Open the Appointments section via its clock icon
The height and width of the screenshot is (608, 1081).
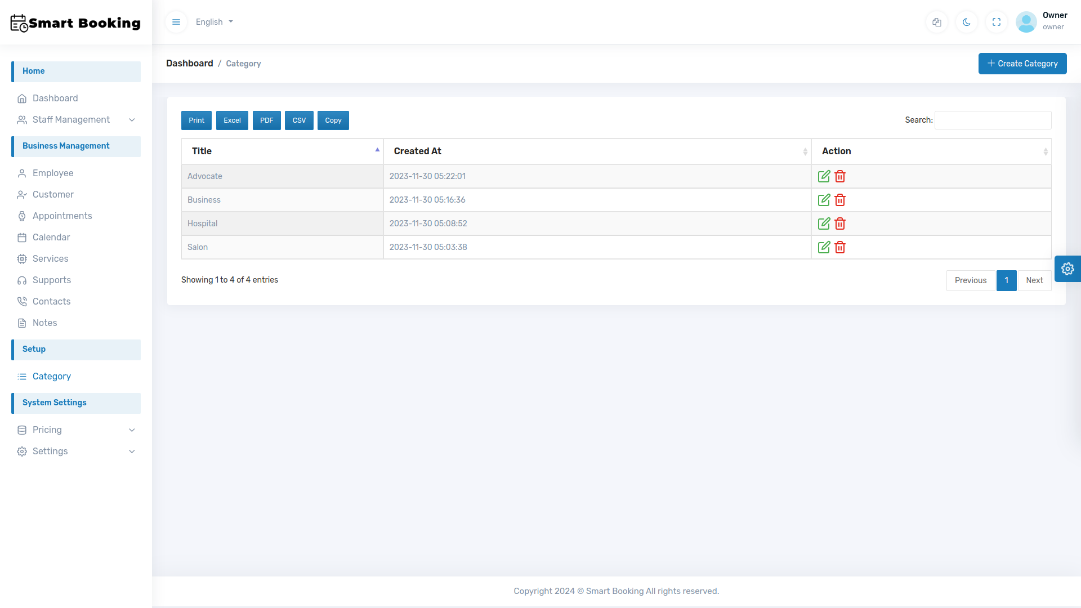(x=22, y=216)
